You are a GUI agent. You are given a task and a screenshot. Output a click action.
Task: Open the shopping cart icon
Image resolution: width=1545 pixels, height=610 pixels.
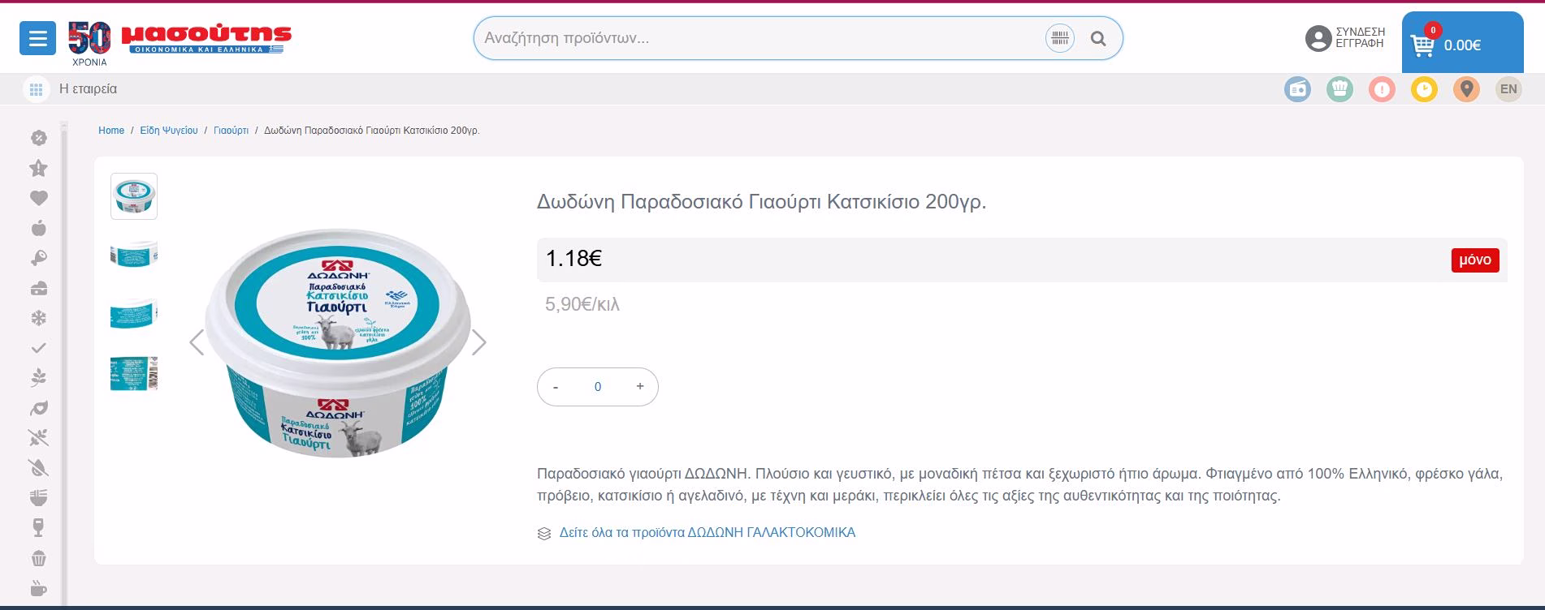click(x=1422, y=45)
